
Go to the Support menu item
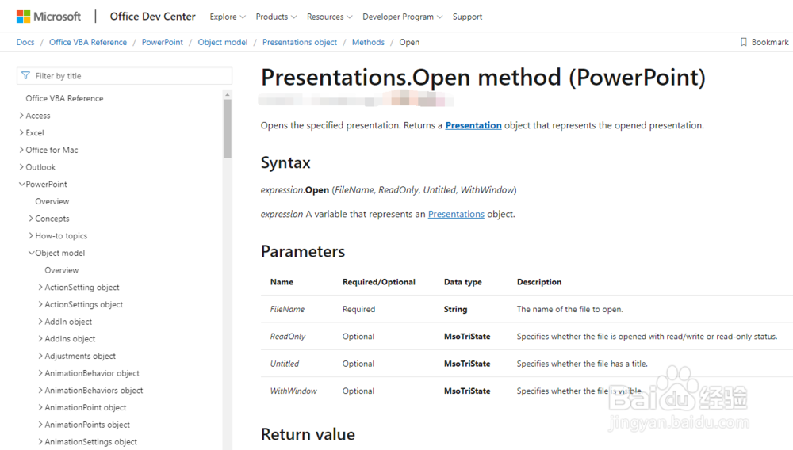[467, 17]
